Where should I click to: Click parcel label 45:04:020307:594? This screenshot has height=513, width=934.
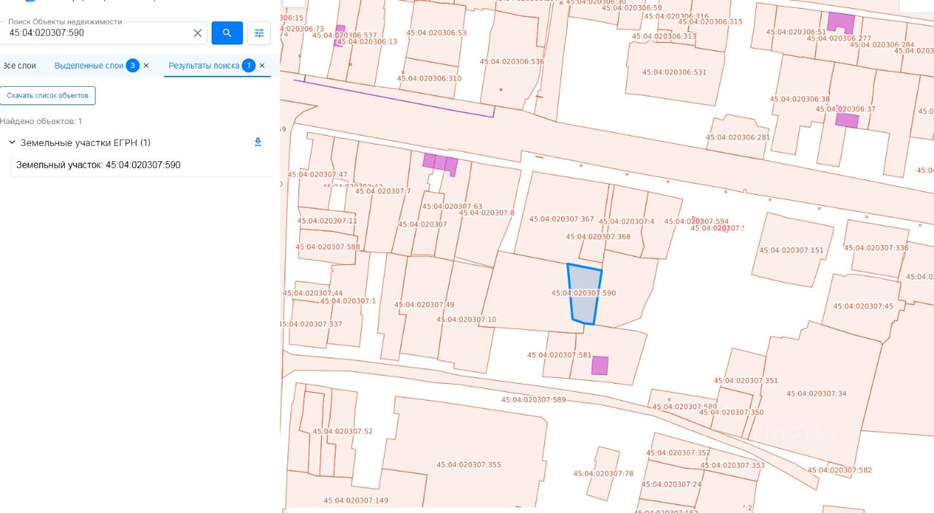click(x=697, y=222)
